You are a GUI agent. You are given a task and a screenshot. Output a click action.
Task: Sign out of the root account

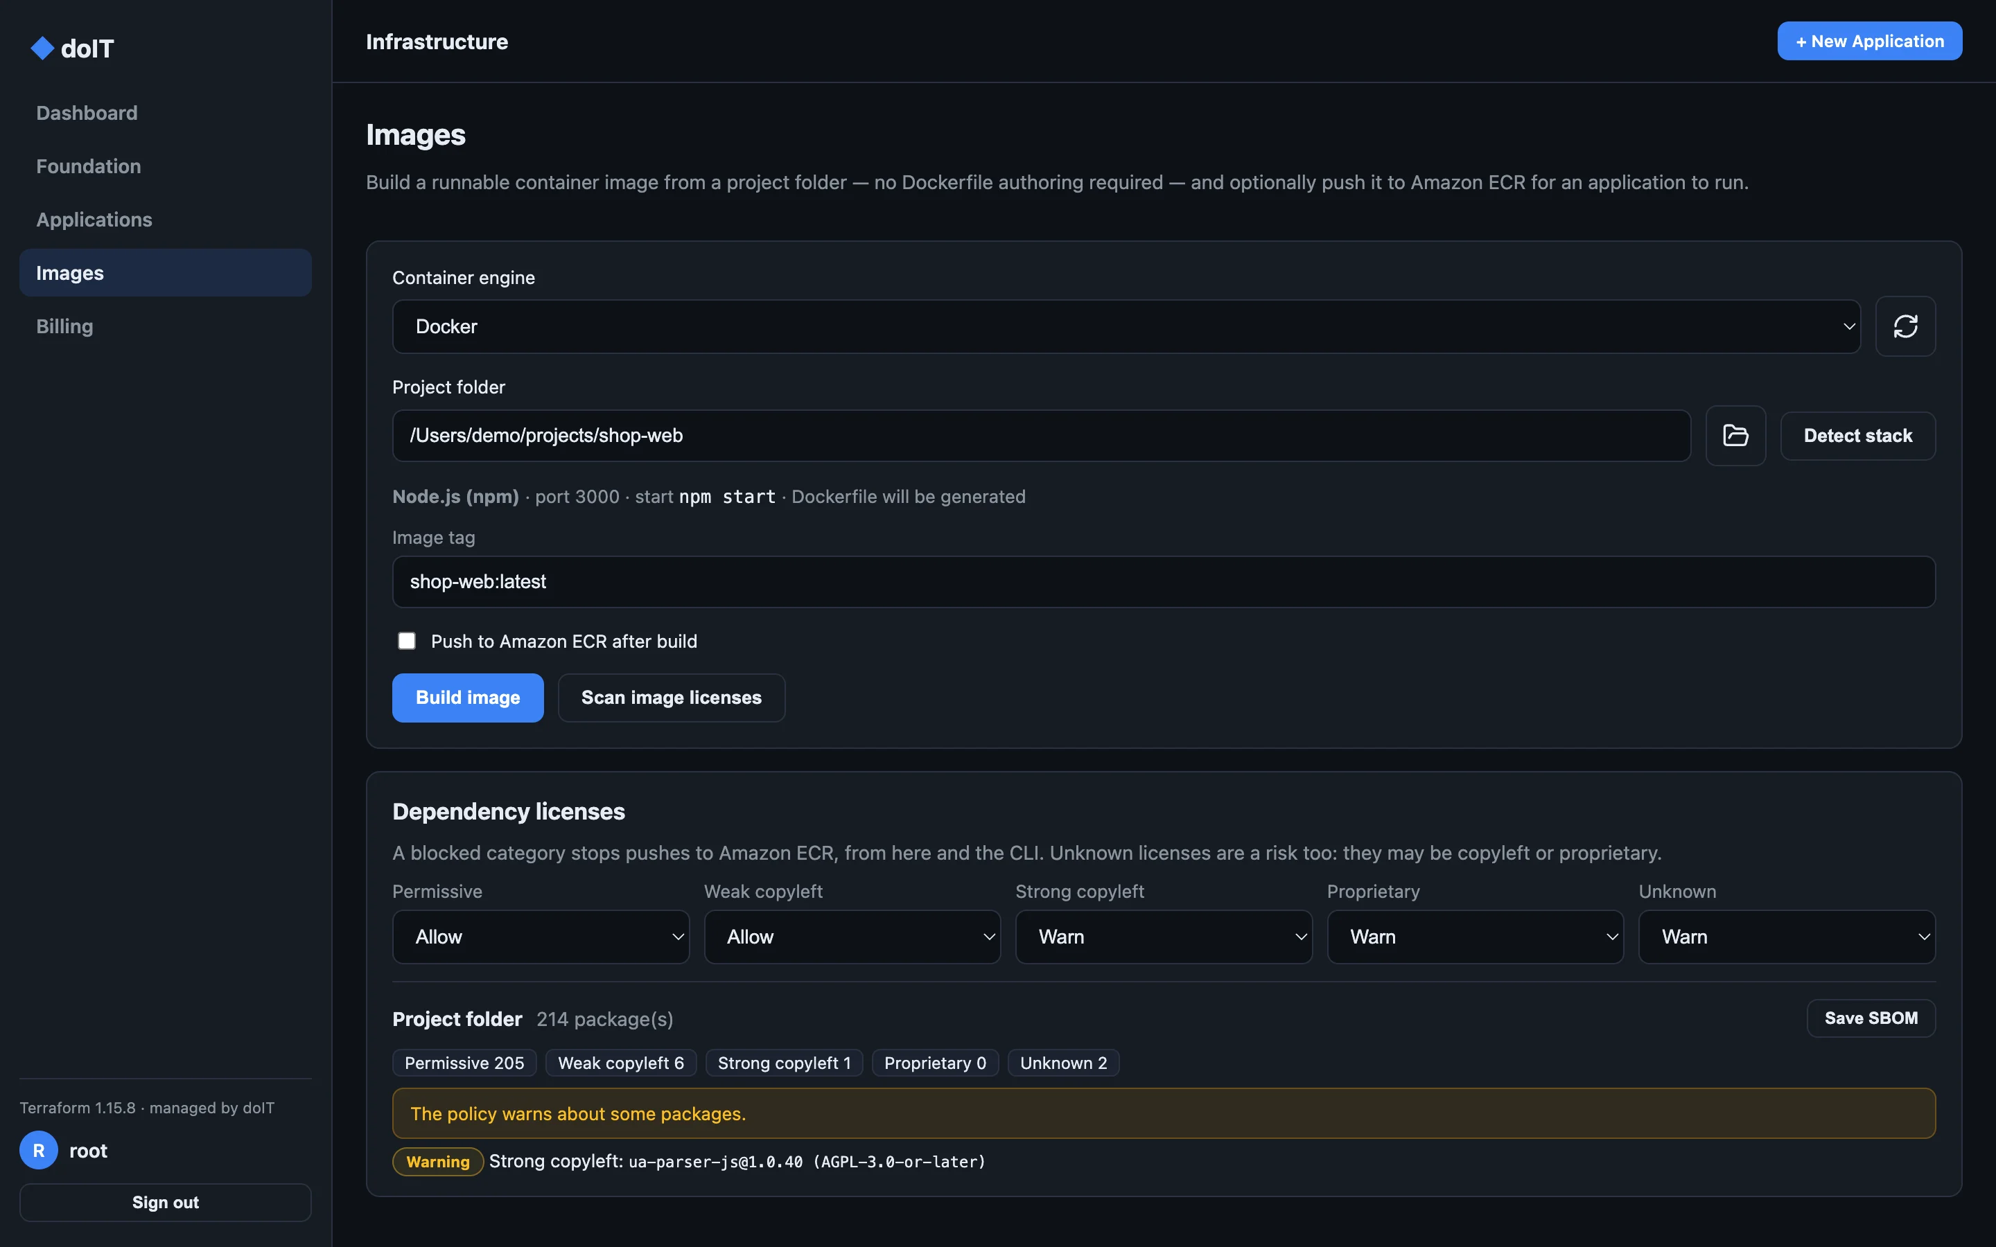click(166, 1203)
